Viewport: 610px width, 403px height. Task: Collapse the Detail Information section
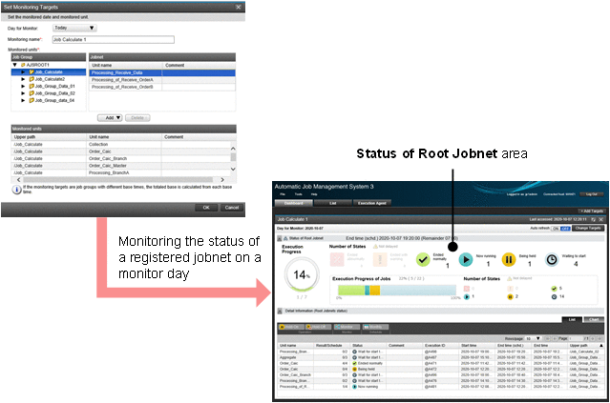[280, 311]
